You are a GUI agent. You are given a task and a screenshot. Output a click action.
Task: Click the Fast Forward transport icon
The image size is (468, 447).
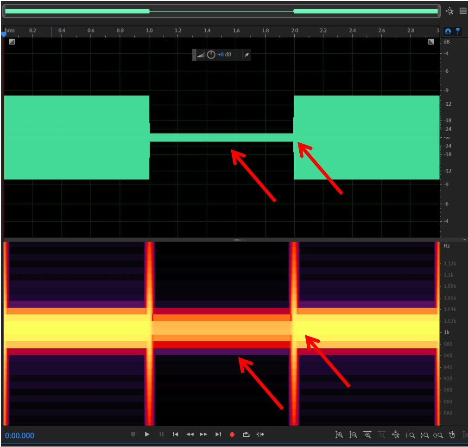click(x=203, y=434)
